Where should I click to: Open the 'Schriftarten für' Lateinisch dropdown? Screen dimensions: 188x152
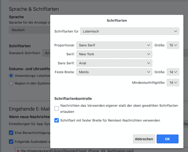click(130, 31)
